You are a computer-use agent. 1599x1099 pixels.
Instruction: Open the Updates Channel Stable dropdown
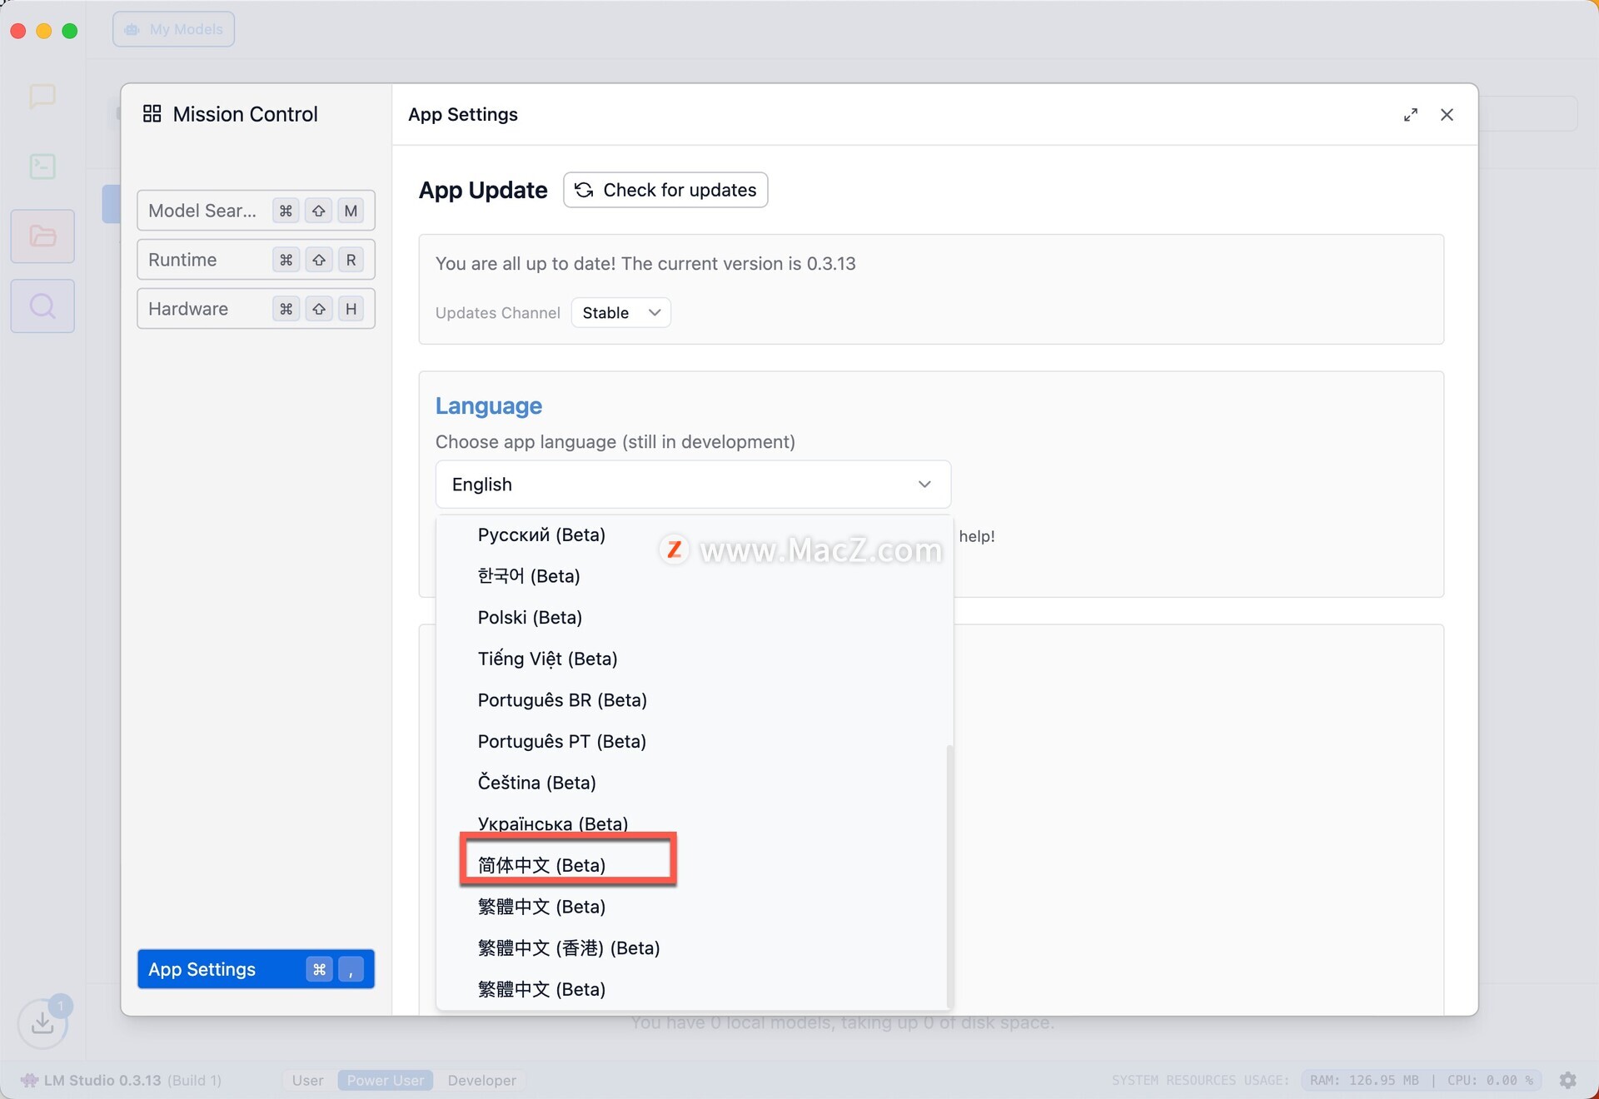tap(621, 313)
